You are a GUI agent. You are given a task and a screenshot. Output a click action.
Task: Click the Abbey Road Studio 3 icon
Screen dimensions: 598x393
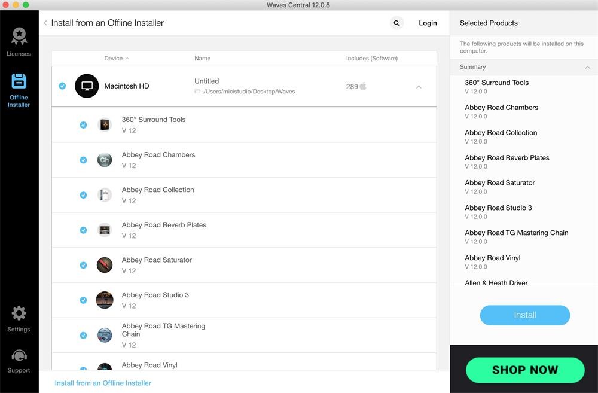(105, 300)
